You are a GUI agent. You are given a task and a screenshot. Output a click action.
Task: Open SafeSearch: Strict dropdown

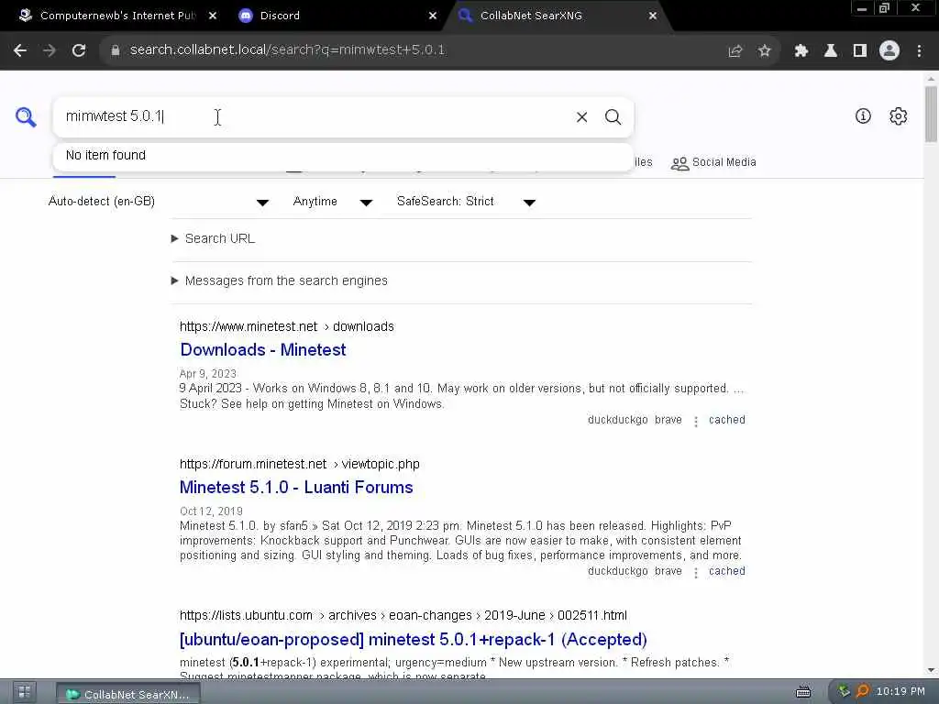click(466, 202)
